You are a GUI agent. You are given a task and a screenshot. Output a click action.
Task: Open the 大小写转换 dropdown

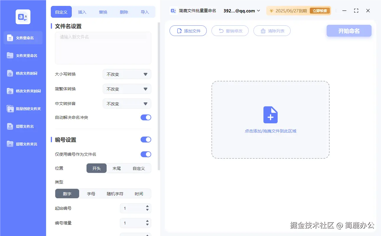[127, 74]
